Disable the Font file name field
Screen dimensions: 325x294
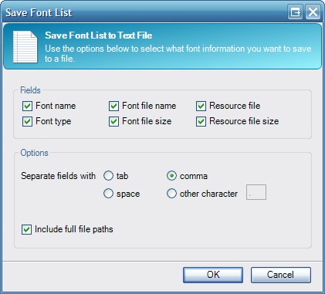(x=113, y=106)
